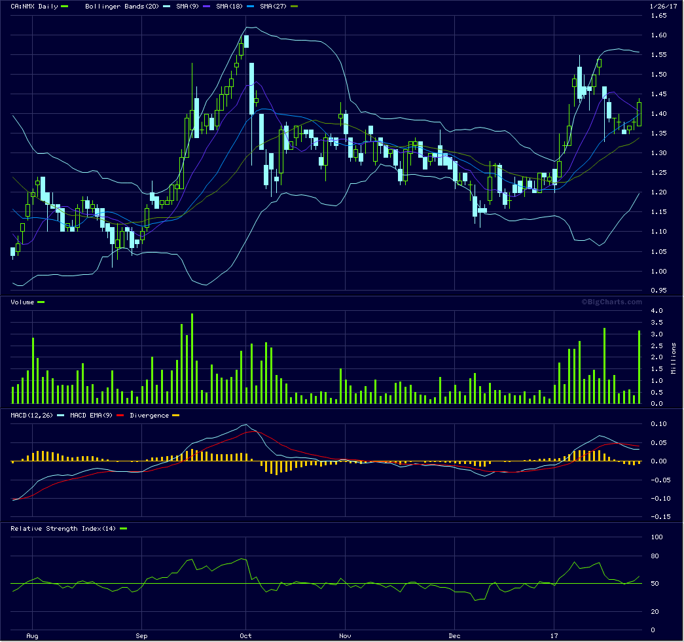Click the 4.0 volume axis value

point(657,311)
